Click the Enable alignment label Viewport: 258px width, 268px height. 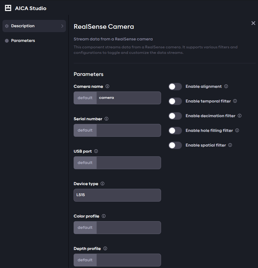(204, 87)
